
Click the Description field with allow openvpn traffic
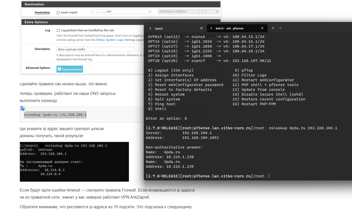click(x=95, y=49)
